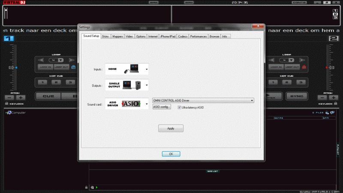The height and width of the screenshot is (193, 343).
Task: Click deck 1 LOOP IN button
Action: coord(45,67)
